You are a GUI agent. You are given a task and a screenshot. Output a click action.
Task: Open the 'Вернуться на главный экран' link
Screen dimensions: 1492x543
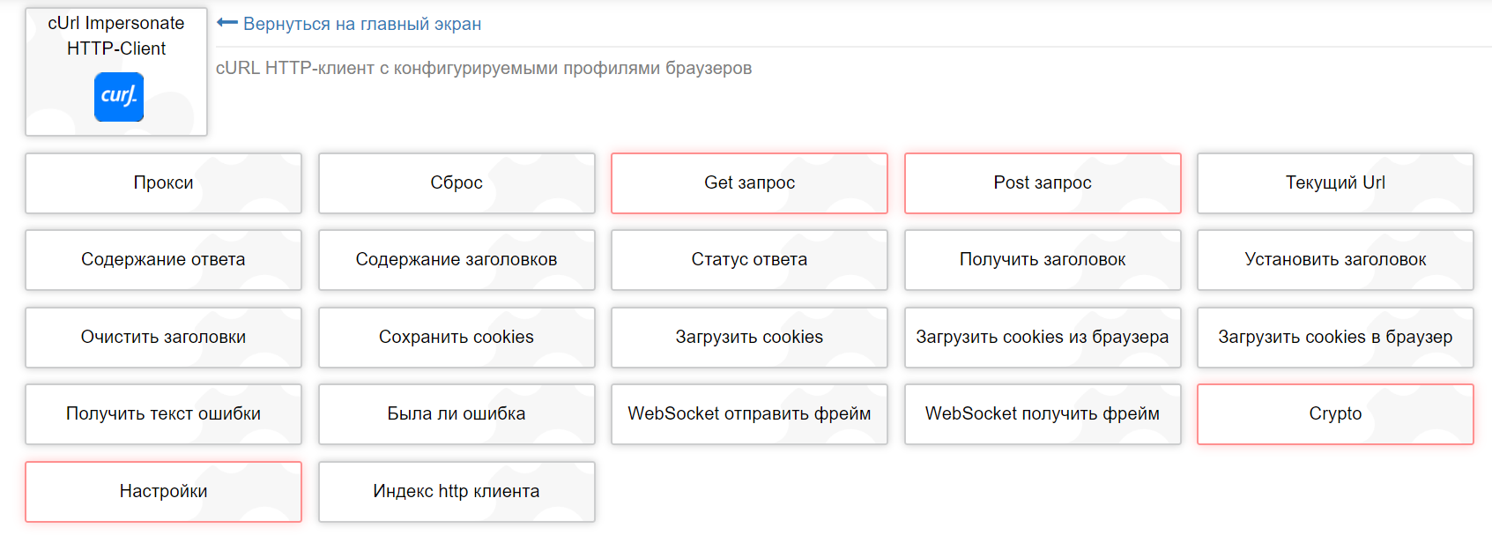coord(363,24)
